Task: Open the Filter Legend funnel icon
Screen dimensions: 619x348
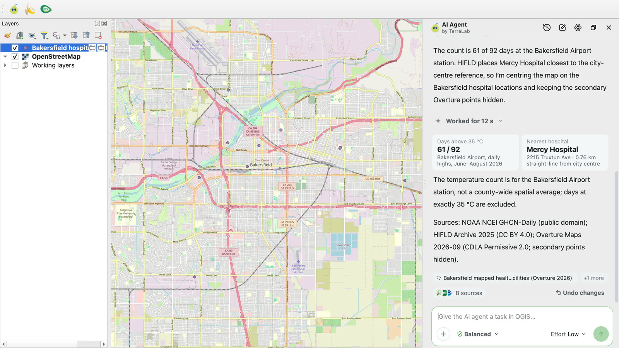Action: [x=44, y=36]
